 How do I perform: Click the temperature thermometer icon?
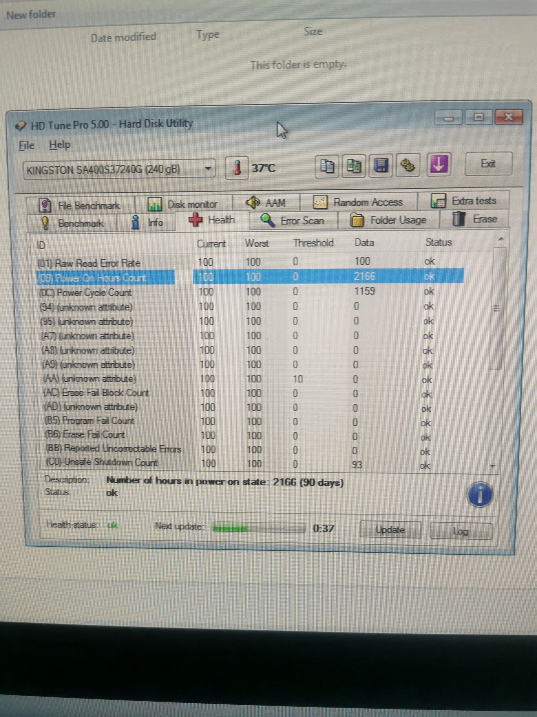(x=237, y=168)
